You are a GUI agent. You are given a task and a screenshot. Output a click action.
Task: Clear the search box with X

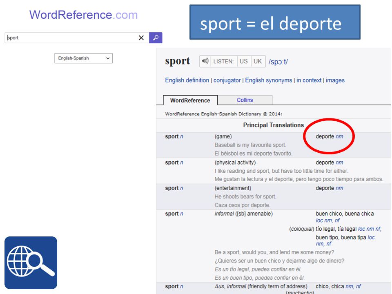pyautogui.click(x=141, y=38)
